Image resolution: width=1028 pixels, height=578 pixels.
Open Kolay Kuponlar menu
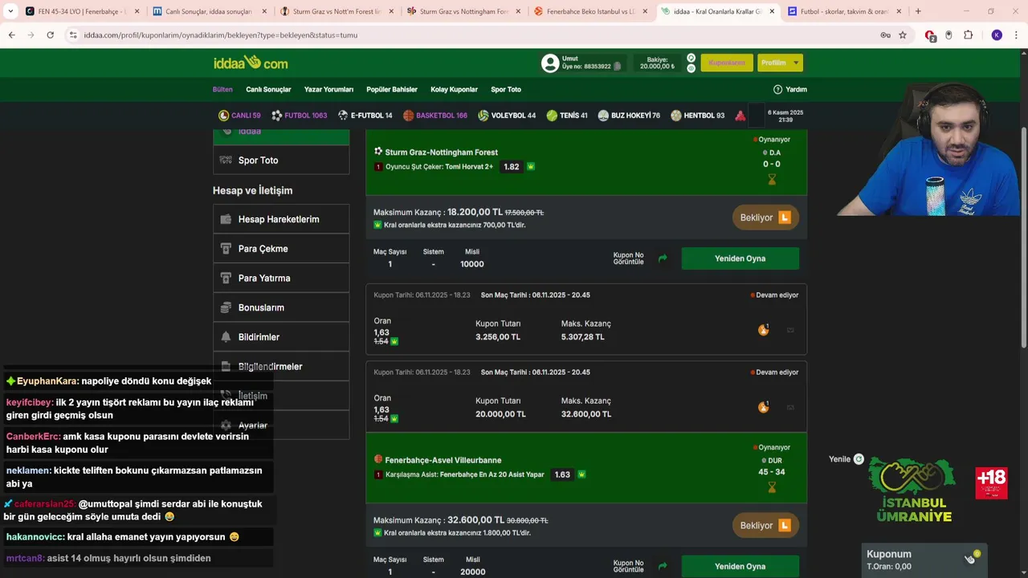pos(454,89)
